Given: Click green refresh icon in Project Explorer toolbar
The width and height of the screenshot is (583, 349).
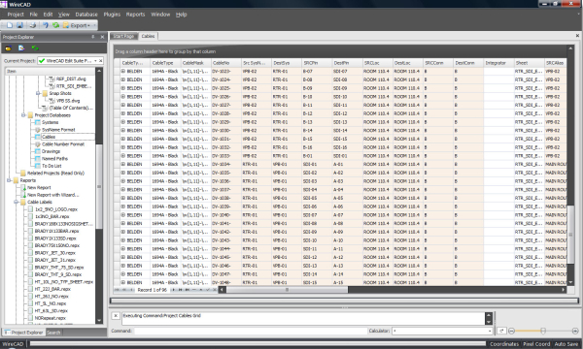Looking at the screenshot, I should pos(35,48).
